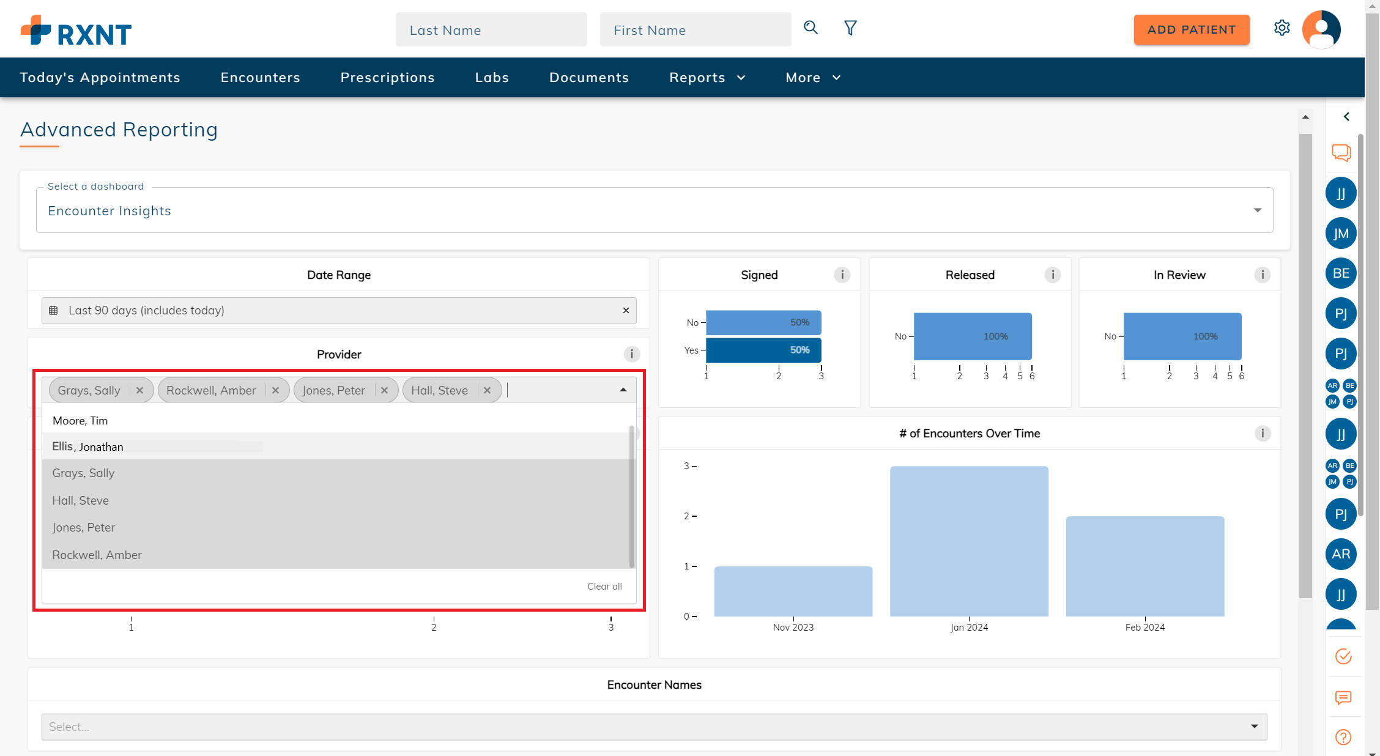Deselect Rockwell, Amber in provider list
The width and height of the screenshot is (1380, 756).
pyautogui.click(x=336, y=555)
